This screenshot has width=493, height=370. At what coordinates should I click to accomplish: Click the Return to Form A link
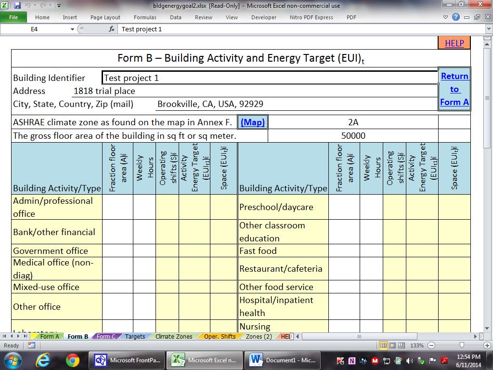point(454,89)
